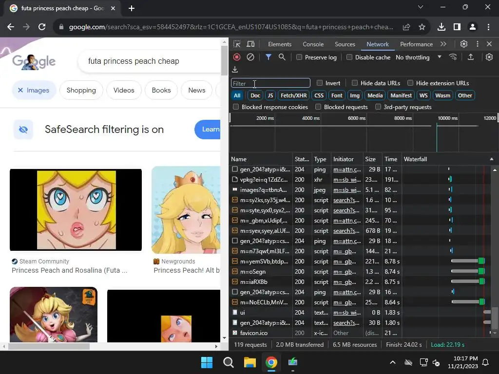Focus the network Filter input field
This screenshot has width=499, height=374.
[270, 83]
